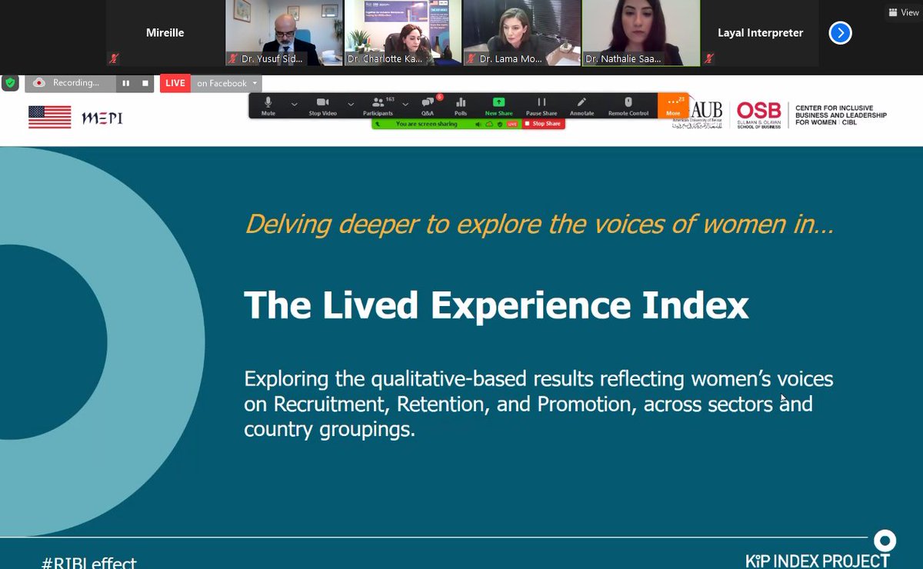923x569 pixels.
Task: Click muted mic icon on Layal Interpreter tile
Action: pos(710,58)
